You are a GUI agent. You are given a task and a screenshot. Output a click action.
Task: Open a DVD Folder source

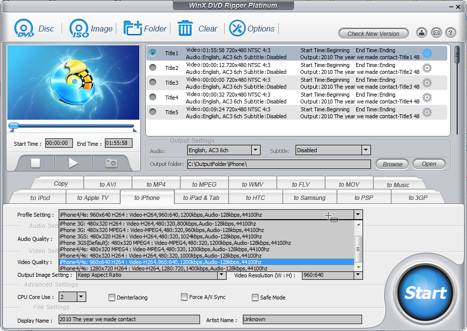(x=145, y=29)
